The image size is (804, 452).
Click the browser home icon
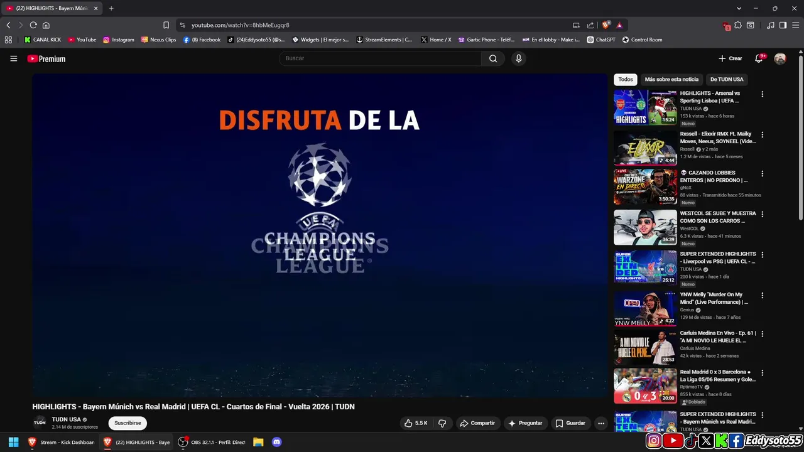pos(46,25)
